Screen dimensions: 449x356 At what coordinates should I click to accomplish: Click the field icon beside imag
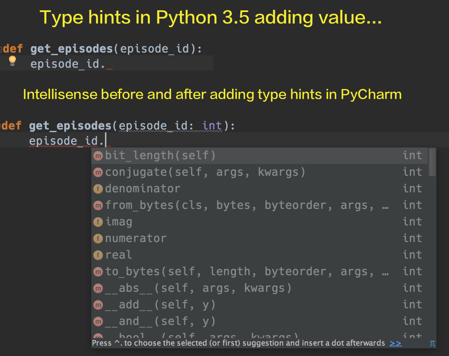coord(98,222)
